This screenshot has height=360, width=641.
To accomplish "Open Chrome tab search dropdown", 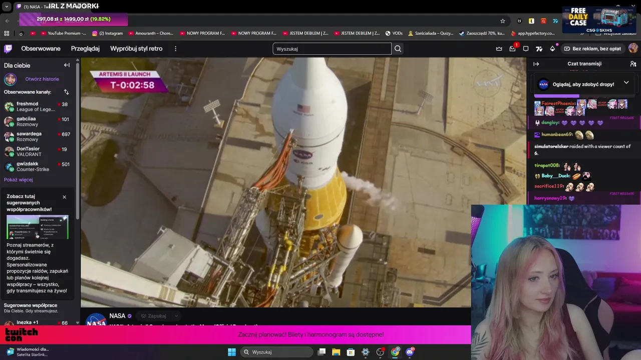I will coord(7,6).
